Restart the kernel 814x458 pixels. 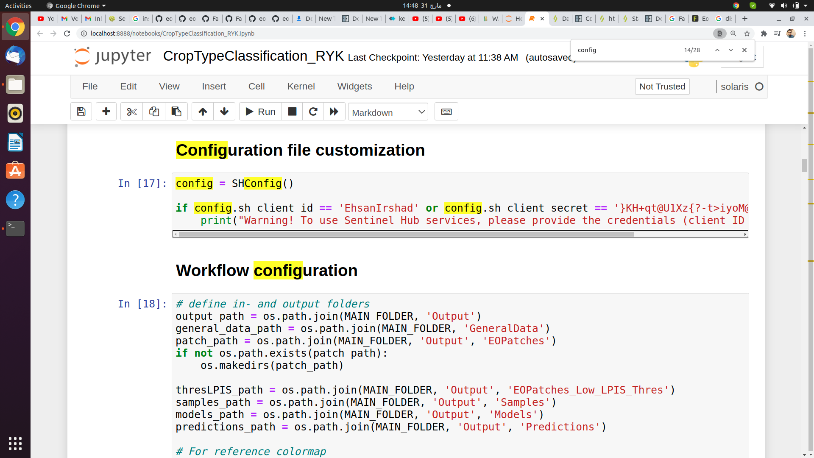tap(313, 111)
